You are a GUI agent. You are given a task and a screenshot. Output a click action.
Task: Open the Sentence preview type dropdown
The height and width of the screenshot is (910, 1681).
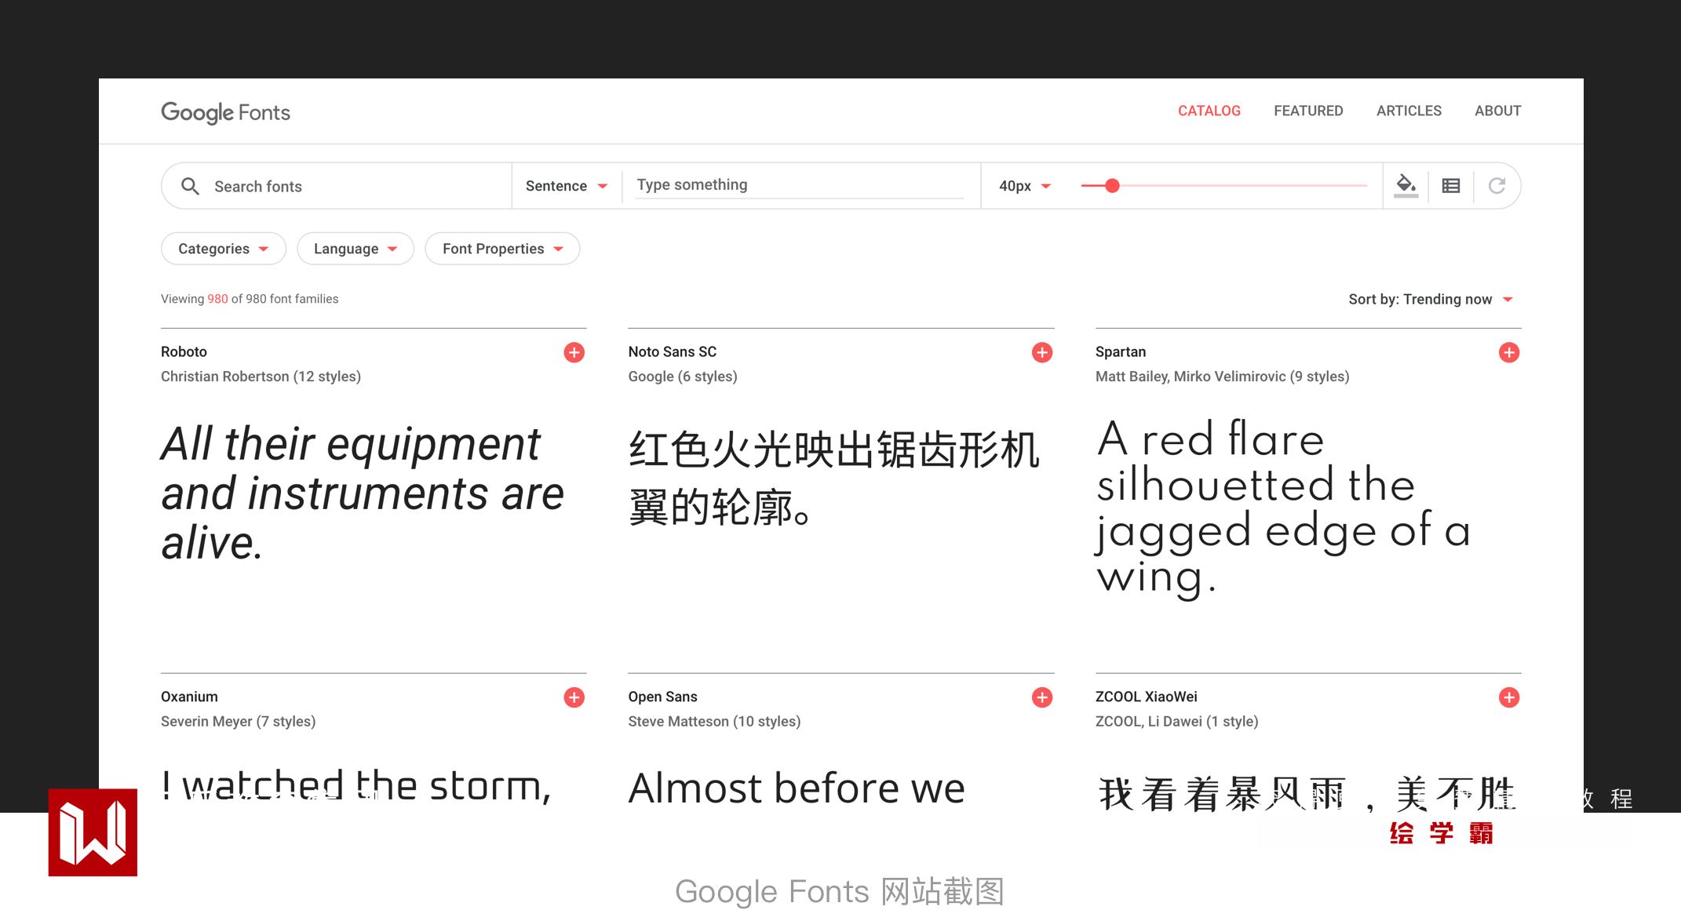(x=566, y=186)
